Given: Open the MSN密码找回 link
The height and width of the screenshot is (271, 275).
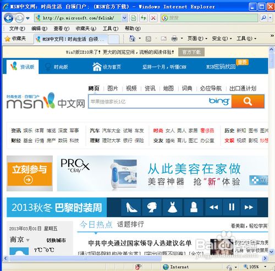Looking at the screenshot, I should pos(221,67).
